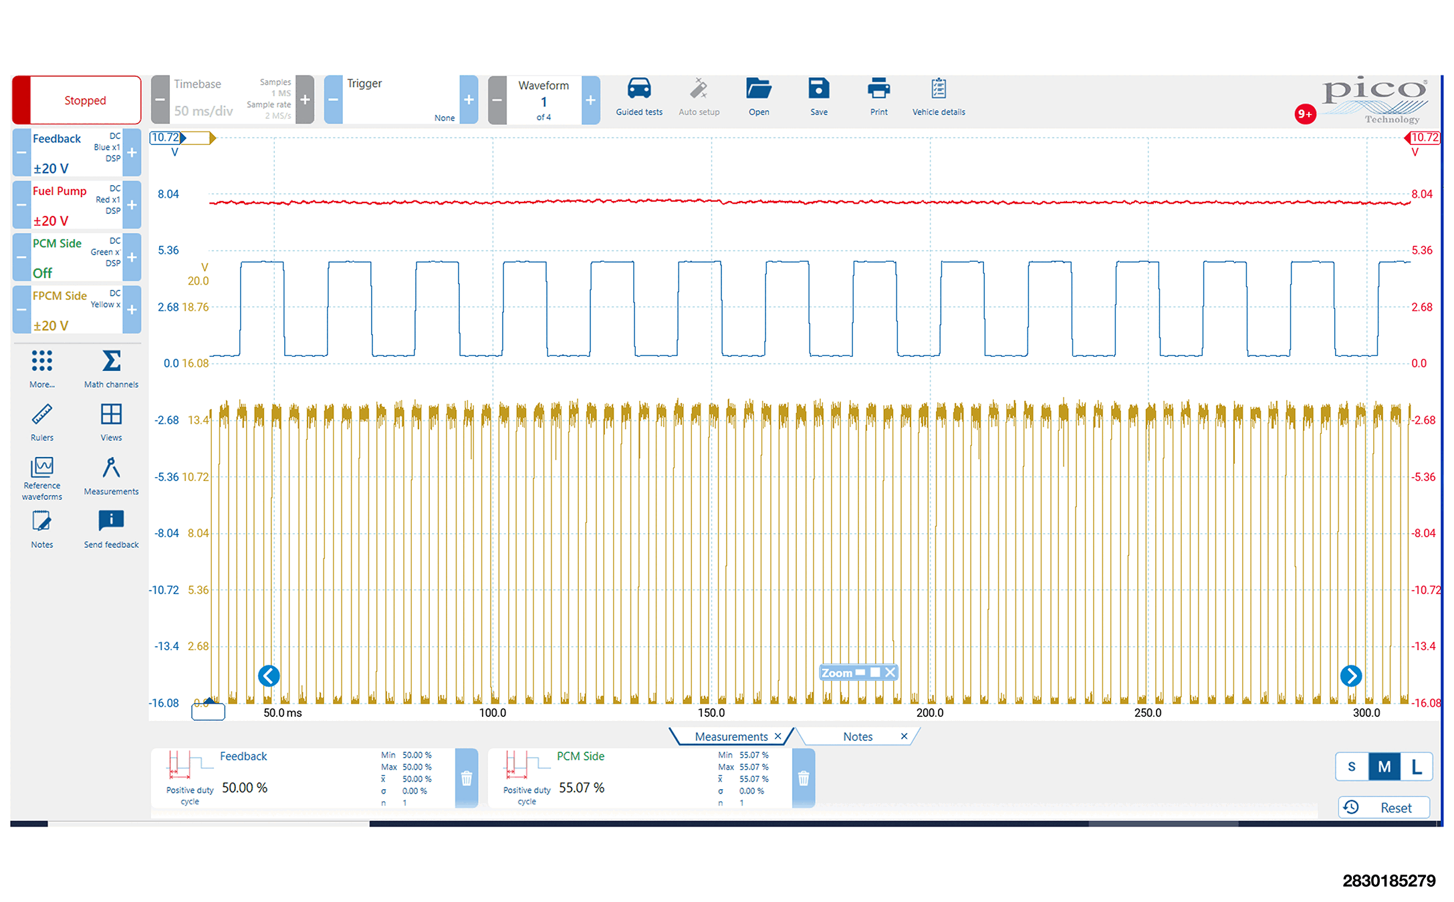Screen dimensions: 1454x902
Task: Select the L size option
Action: point(1416,766)
